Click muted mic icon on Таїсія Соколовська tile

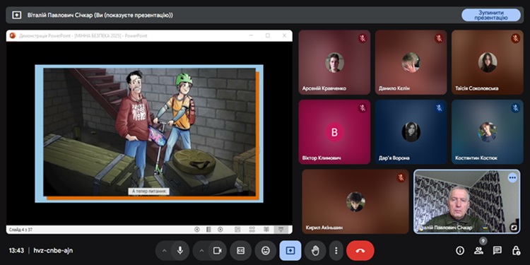tap(515, 39)
